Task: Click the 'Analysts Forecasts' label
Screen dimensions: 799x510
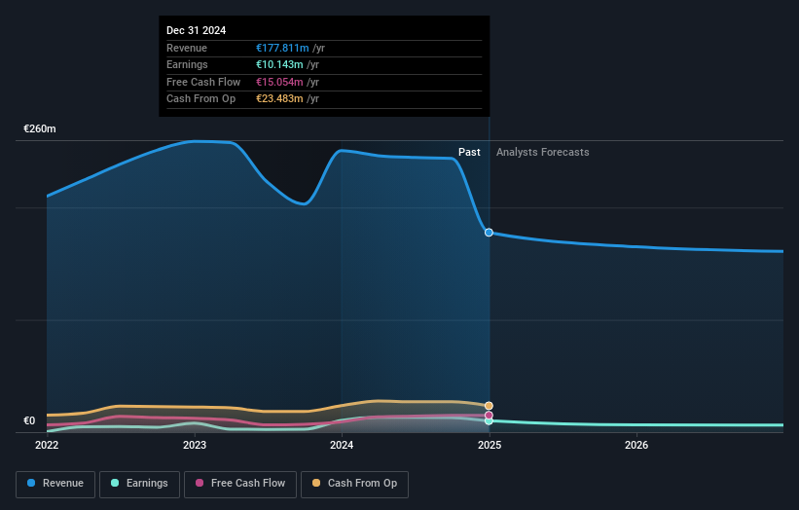Action: tap(543, 153)
